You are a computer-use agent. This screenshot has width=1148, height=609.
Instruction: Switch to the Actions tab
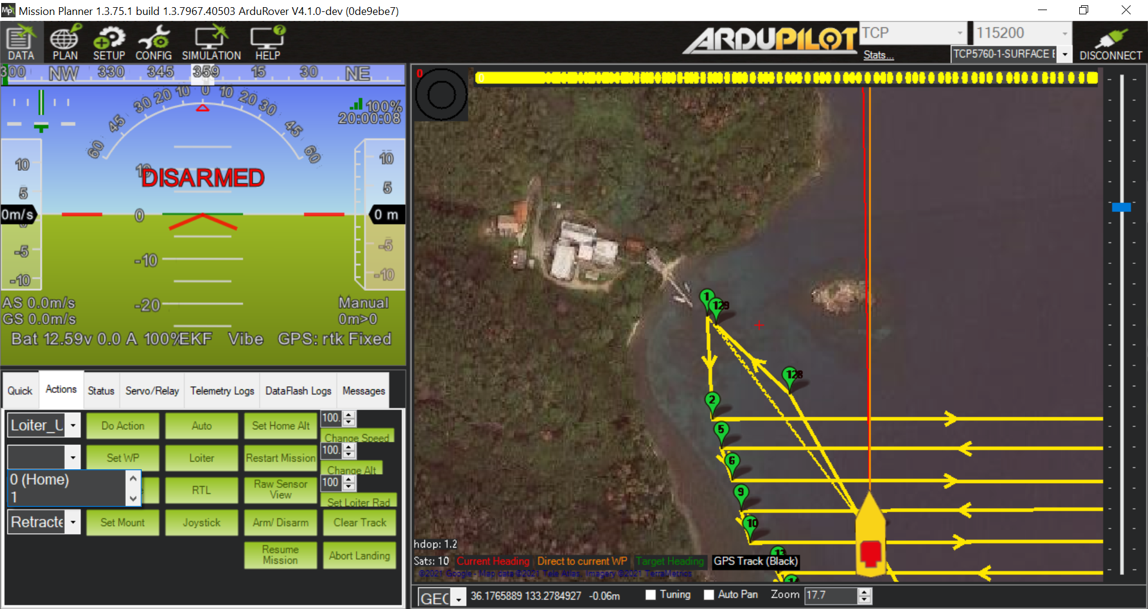coord(61,389)
